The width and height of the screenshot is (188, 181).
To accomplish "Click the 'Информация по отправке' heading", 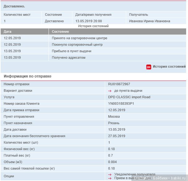I will (x=28, y=76).
